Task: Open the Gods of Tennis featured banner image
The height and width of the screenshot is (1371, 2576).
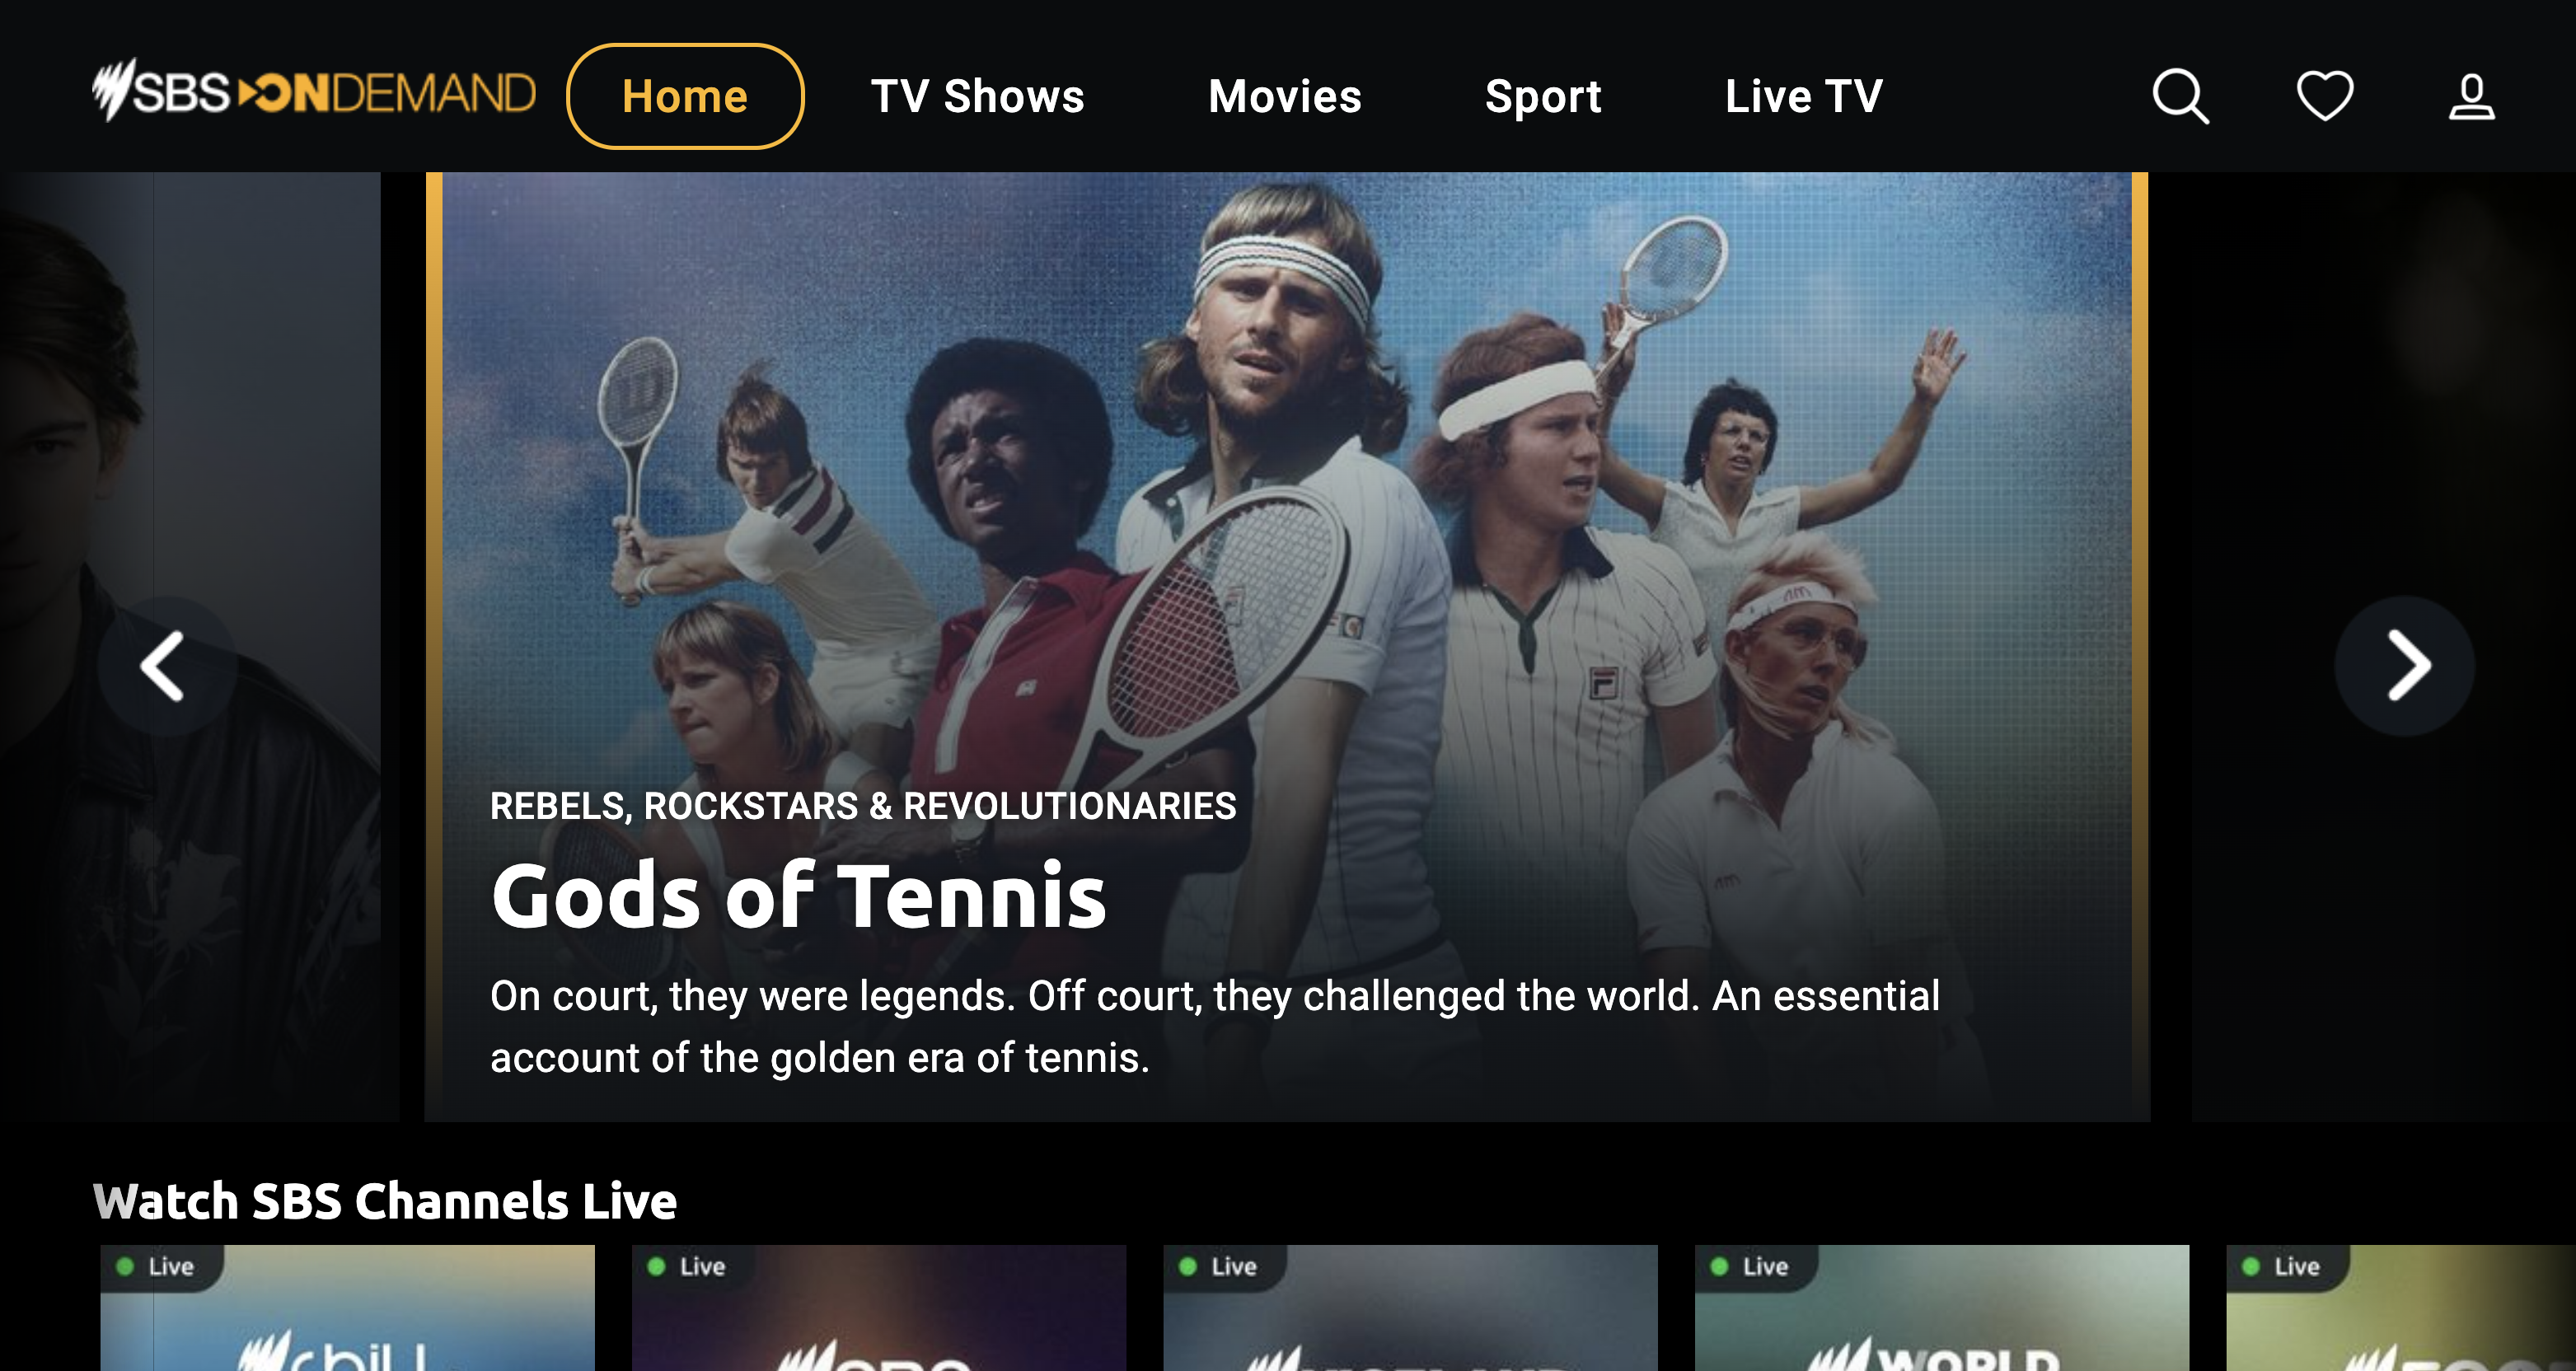Action: coord(1287,646)
